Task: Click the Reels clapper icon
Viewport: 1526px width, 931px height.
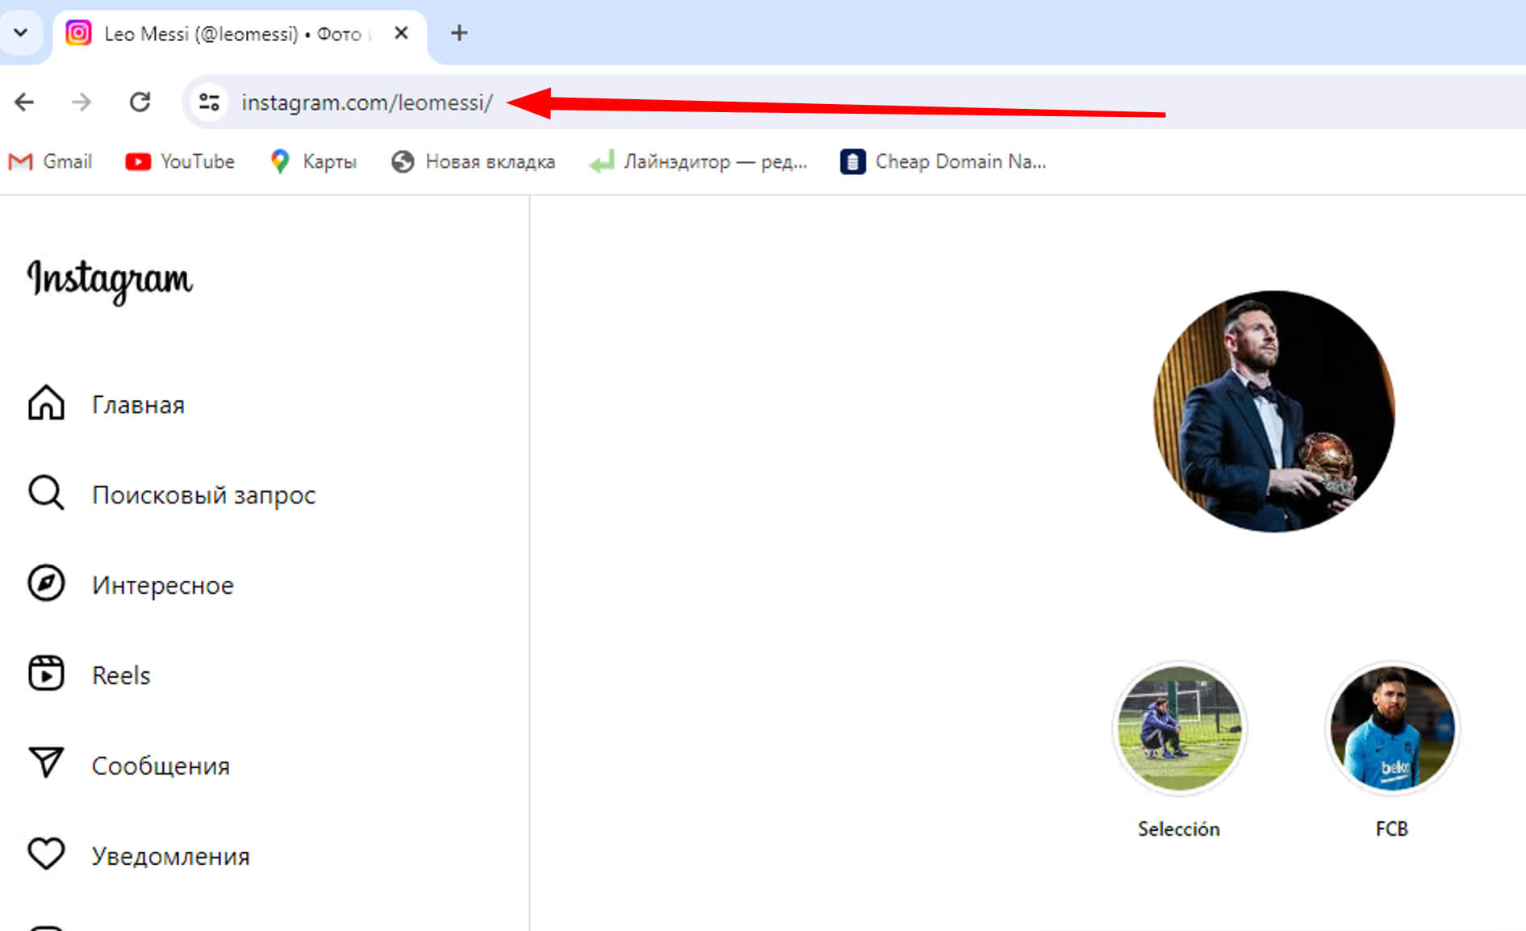Action: click(x=46, y=674)
